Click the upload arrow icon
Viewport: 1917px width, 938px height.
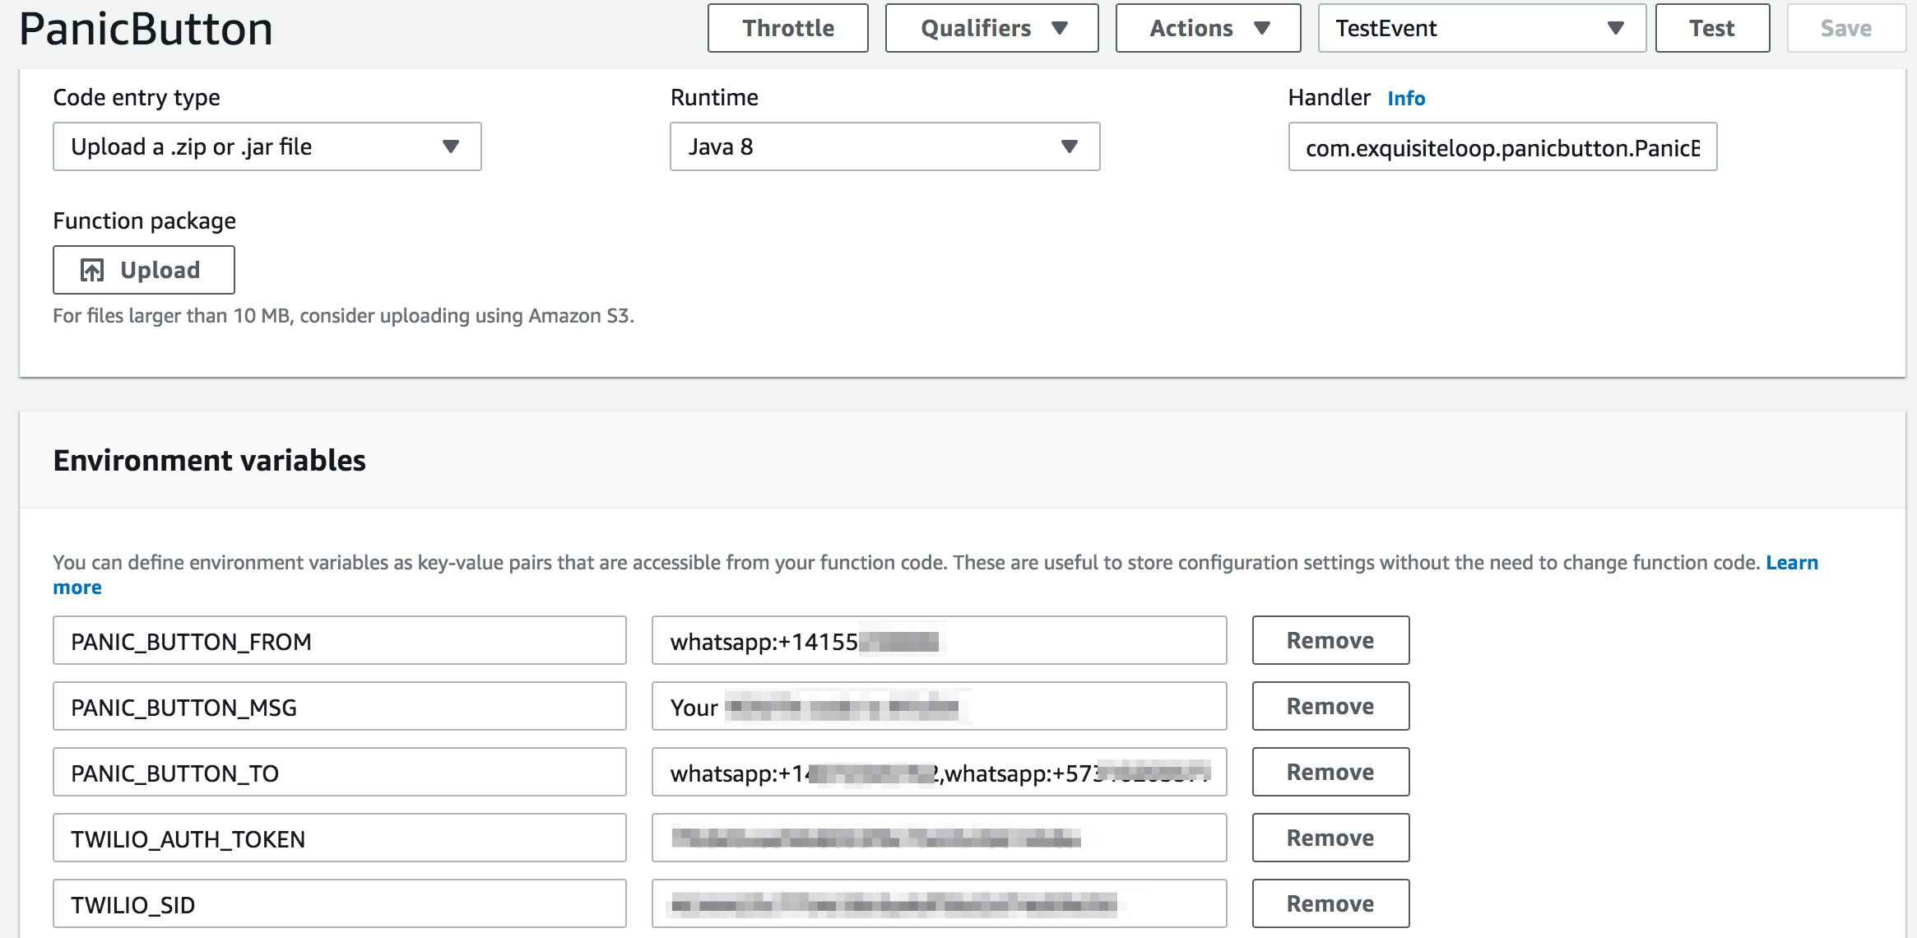pos(92,270)
